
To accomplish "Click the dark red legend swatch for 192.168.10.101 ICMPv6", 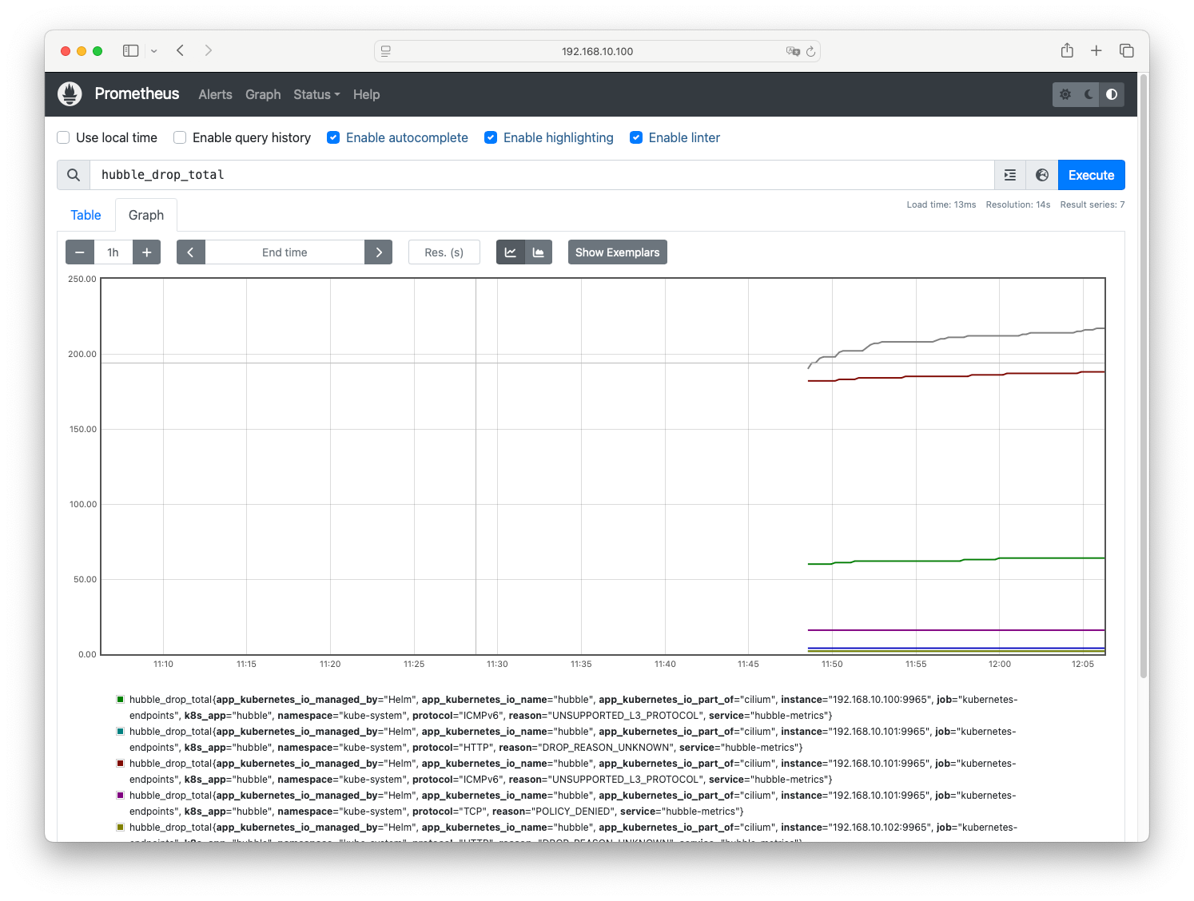I will [121, 764].
